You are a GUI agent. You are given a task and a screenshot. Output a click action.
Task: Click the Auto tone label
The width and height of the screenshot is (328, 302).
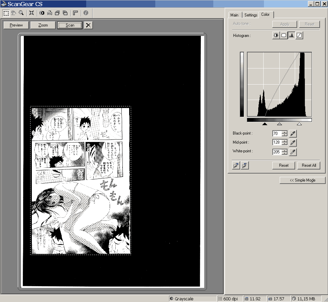tap(241, 23)
